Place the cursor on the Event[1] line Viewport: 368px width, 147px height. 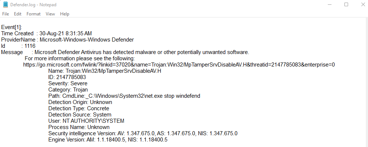(x=12, y=27)
